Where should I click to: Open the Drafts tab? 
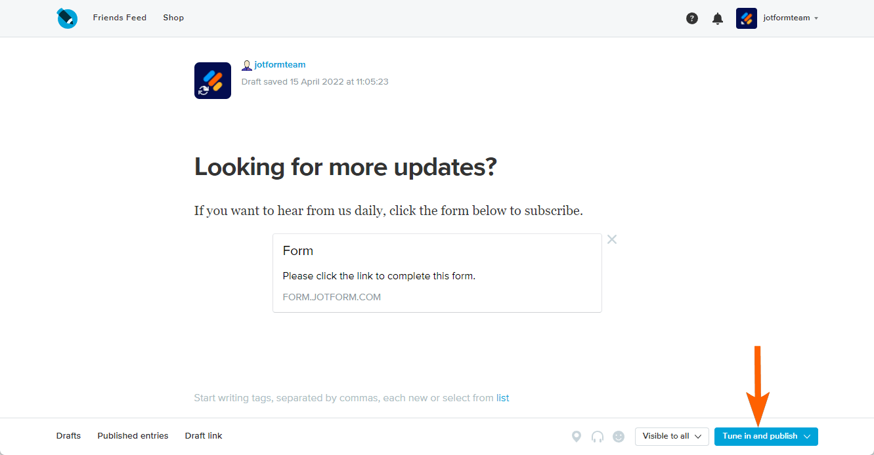tap(68, 435)
